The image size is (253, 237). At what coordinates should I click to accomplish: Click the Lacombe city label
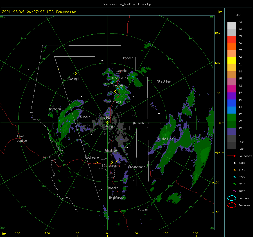tap(121, 71)
